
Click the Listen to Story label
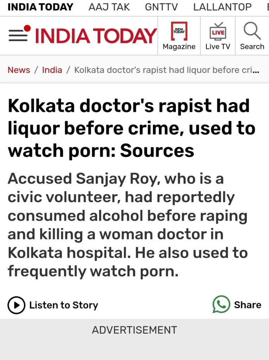[x=64, y=305]
